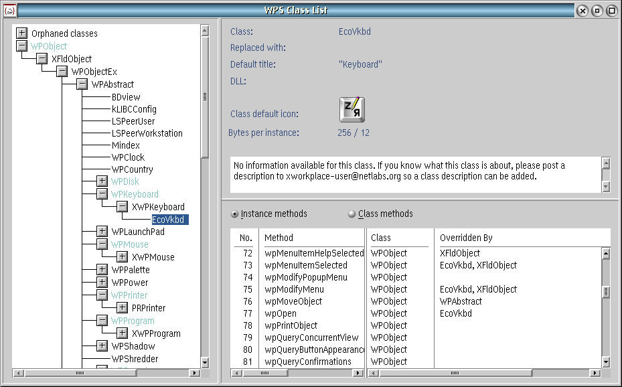Expand the XWPMouse tree node
This screenshot has height=387, width=622.
click(122, 256)
